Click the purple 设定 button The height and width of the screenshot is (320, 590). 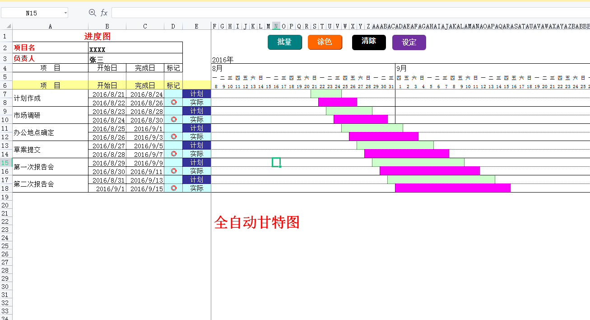(409, 42)
